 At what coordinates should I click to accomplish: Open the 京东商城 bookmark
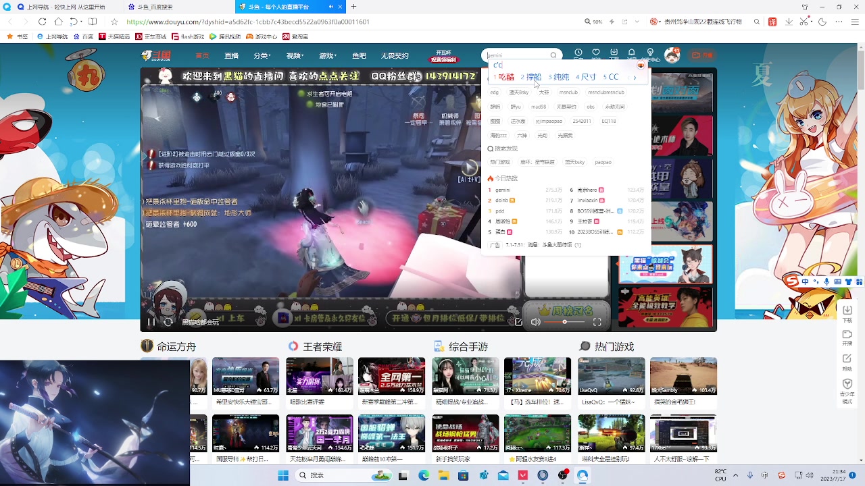click(151, 36)
